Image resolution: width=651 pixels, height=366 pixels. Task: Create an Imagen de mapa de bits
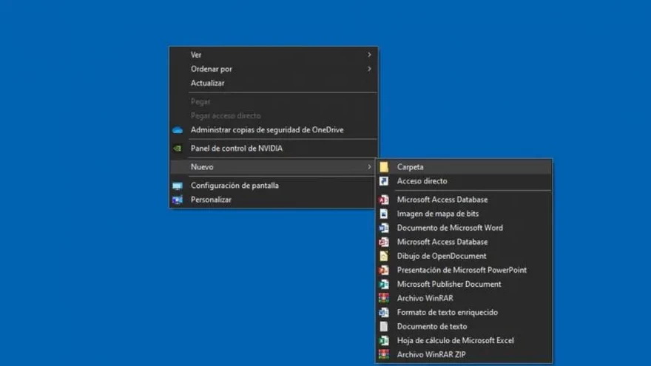464,214
